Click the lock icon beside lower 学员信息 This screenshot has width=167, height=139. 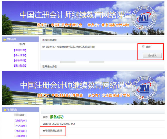point(5,110)
